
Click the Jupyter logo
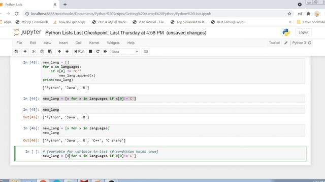(27, 32)
